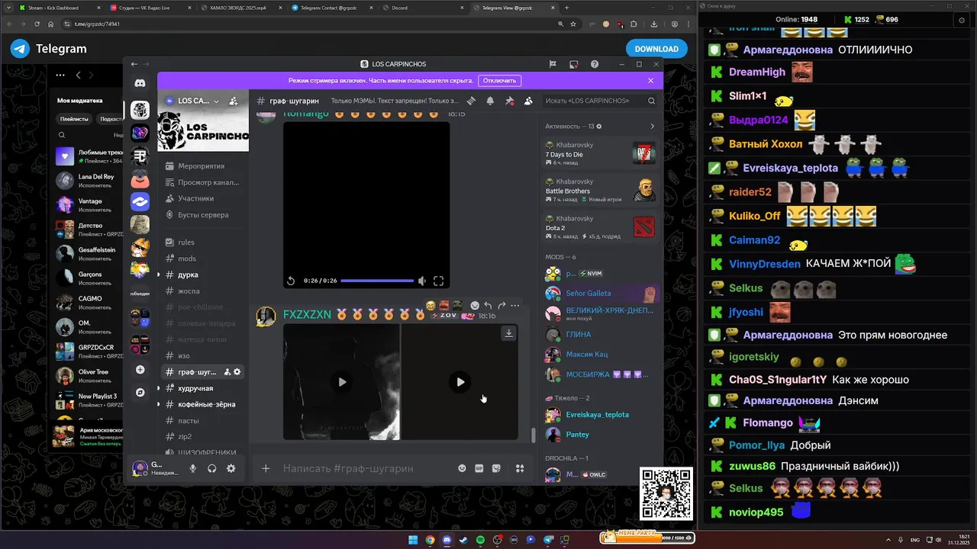Replay the finished 0:26 video
This screenshot has height=549, width=977.
(x=291, y=281)
